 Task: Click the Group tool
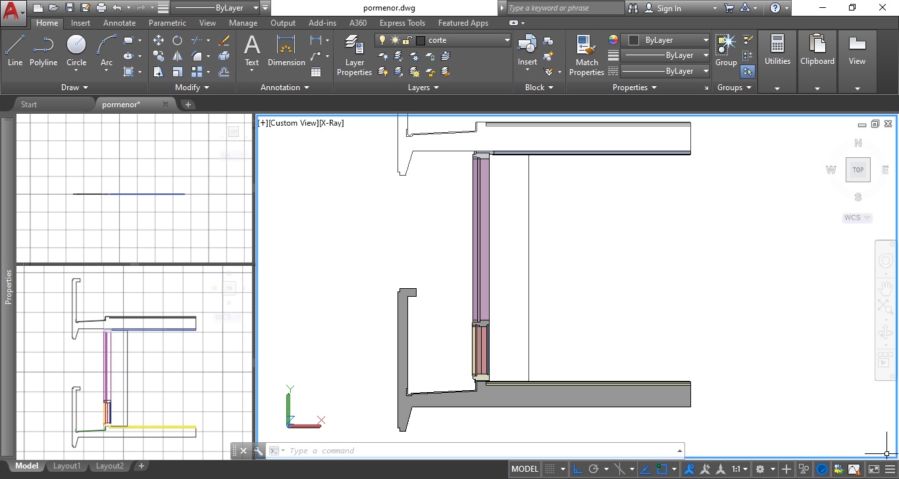[x=726, y=51]
